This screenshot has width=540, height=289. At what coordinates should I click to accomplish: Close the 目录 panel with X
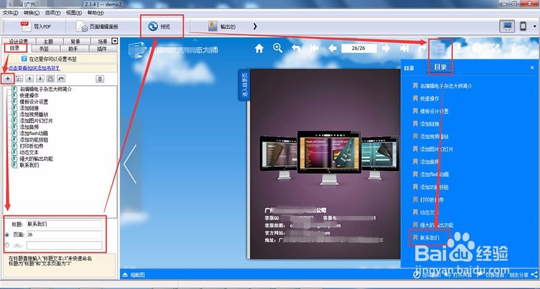coord(532,68)
